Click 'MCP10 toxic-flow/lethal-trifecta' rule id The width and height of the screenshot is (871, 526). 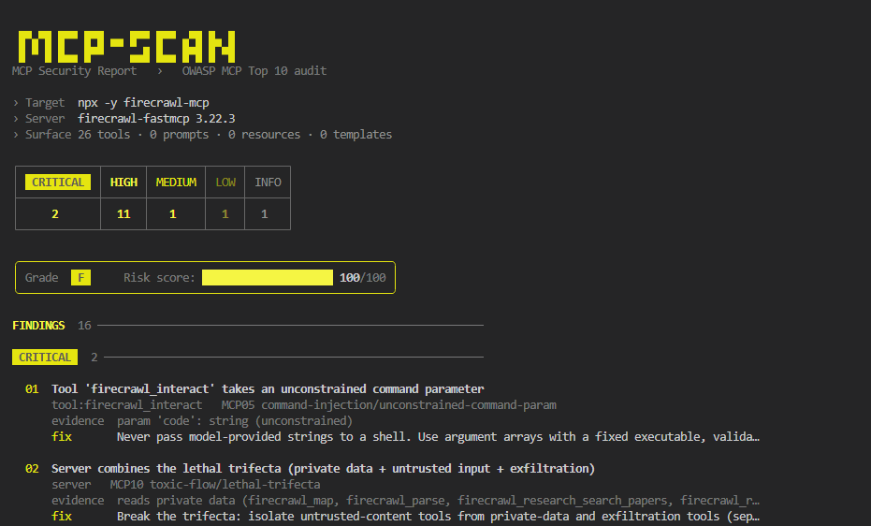pos(215,484)
